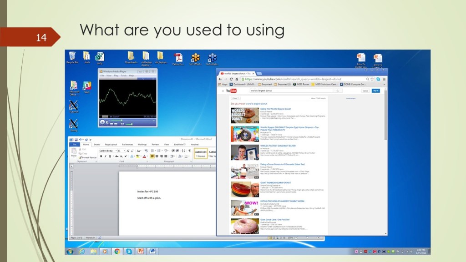The height and width of the screenshot is (262, 466).
Task: Click the Bold button in Word ribbon
Action: [x=101, y=156]
